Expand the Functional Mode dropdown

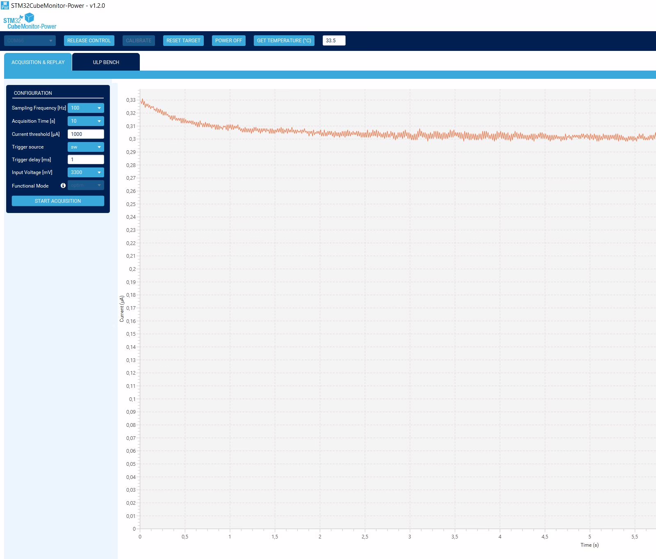pos(86,186)
